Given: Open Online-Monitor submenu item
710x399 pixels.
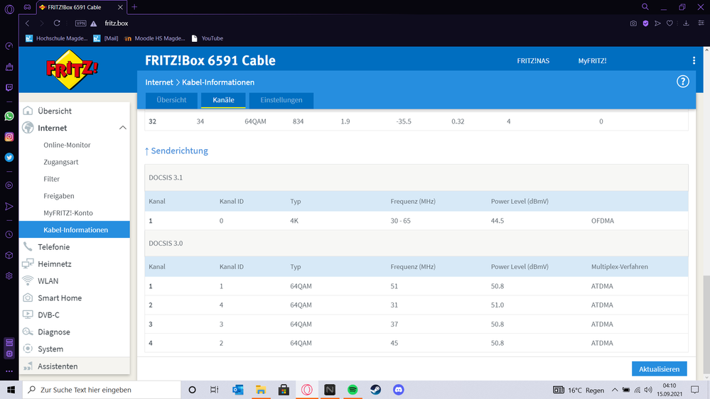Looking at the screenshot, I should (67, 145).
